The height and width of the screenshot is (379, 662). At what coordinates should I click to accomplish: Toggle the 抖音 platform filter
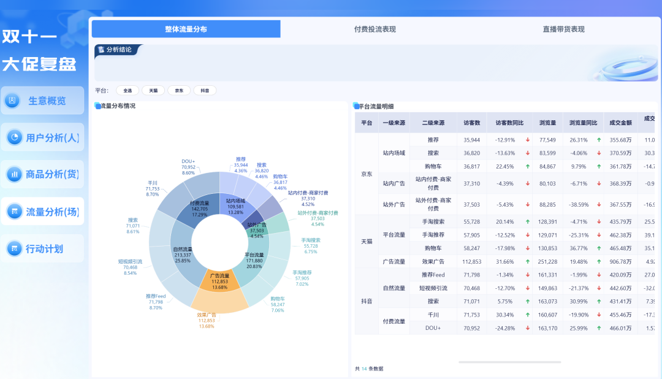[205, 90]
